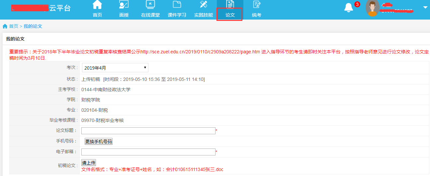This screenshot has height=176, width=430.
Task: Open the 面授 icon in top bar
Action: click(124, 5)
